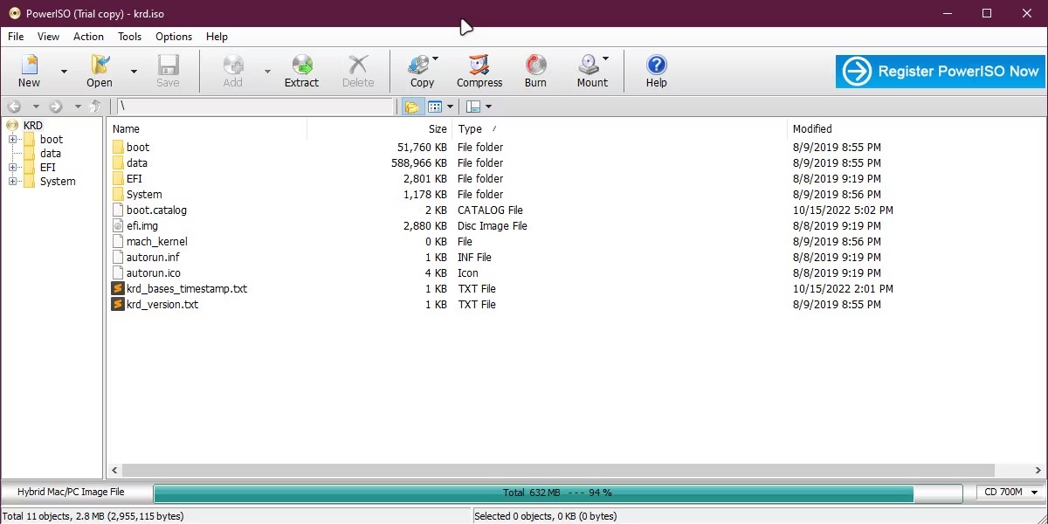Viewport: 1048px width, 524px height.
Task: Click the 632 MB capacity progress bar
Action: [x=558, y=493]
